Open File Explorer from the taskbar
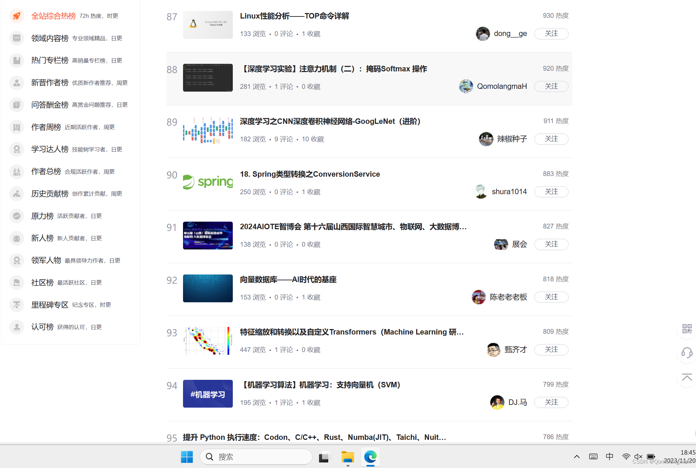The width and height of the screenshot is (696, 468). point(347,457)
